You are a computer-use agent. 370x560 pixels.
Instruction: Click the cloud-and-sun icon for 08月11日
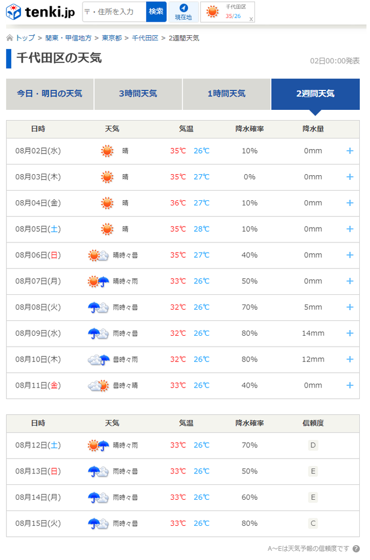tap(98, 385)
